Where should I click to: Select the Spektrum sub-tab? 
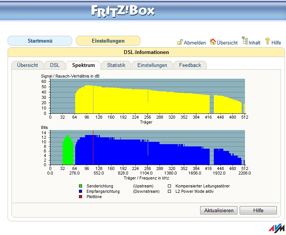click(x=83, y=65)
